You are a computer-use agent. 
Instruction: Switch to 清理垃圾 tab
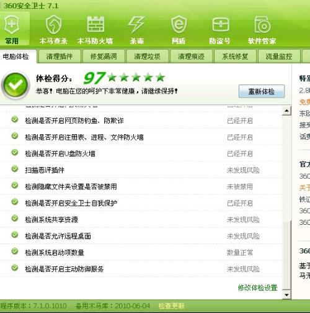coord(148,57)
